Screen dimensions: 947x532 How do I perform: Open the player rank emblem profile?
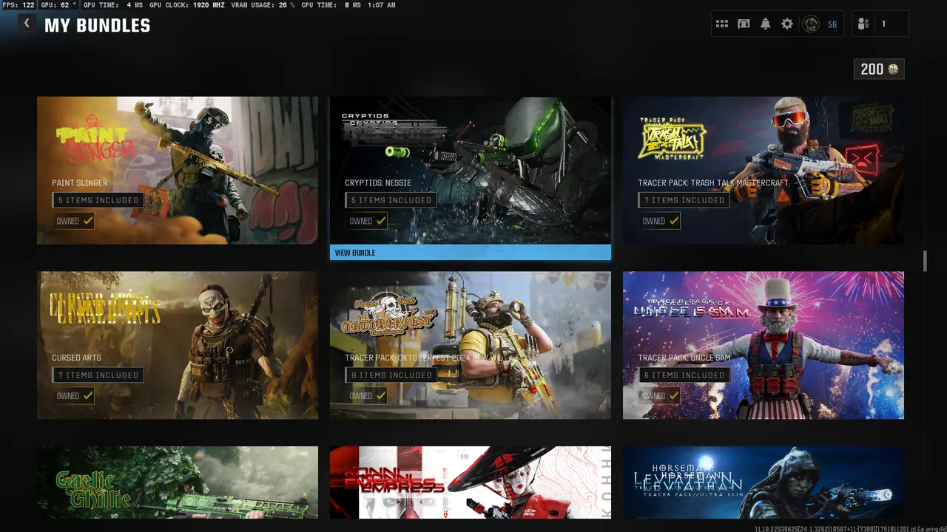[812, 24]
